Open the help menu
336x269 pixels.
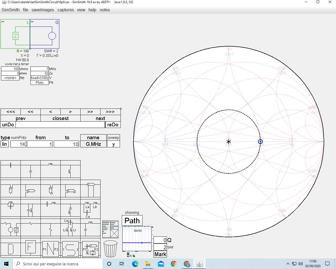tap(92, 10)
